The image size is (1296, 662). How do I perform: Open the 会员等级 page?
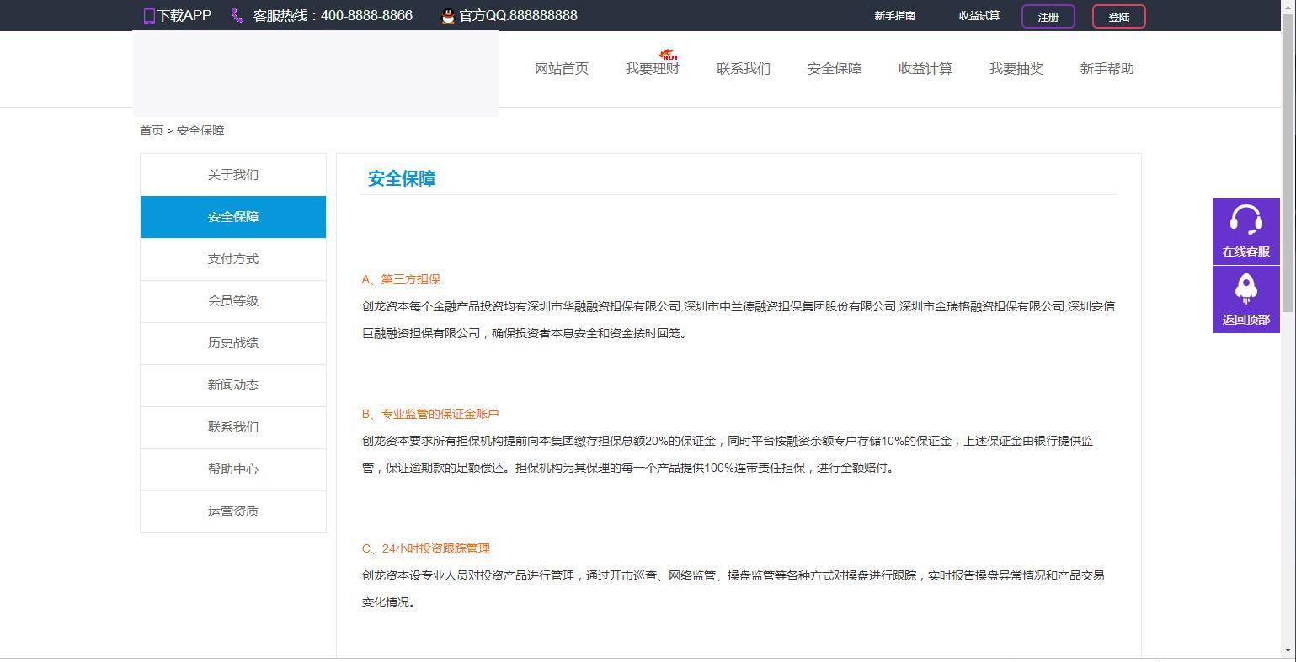click(232, 300)
